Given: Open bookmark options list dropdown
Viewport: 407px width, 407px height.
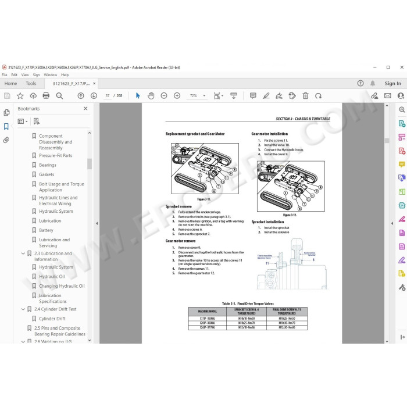Looking at the screenshot, I should [x=23, y=121].
